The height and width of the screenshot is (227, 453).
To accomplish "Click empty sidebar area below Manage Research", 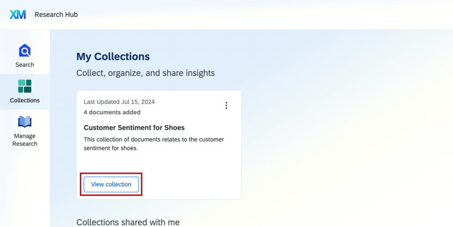I will [25, 187].
